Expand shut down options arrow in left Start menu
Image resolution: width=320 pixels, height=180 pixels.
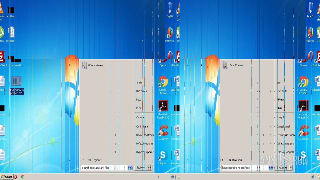(x=150, y=168)
